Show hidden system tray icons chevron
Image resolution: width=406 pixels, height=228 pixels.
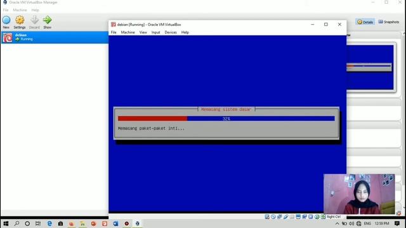point(337,224)
